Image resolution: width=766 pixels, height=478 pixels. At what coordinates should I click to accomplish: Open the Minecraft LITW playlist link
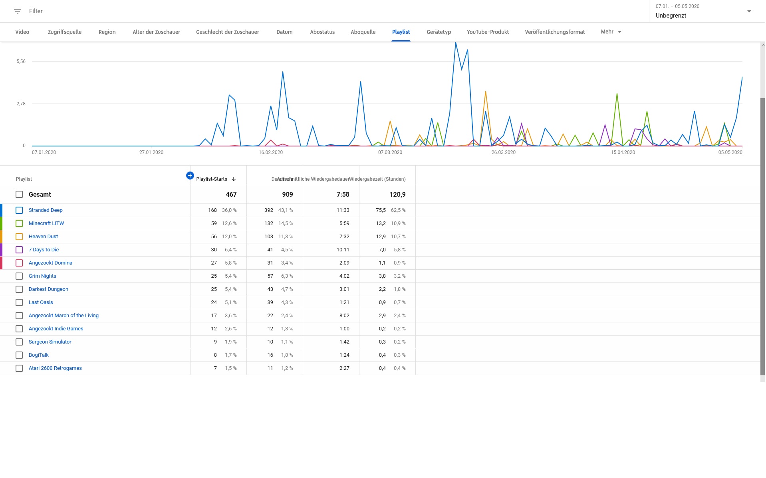coord(46,223)
